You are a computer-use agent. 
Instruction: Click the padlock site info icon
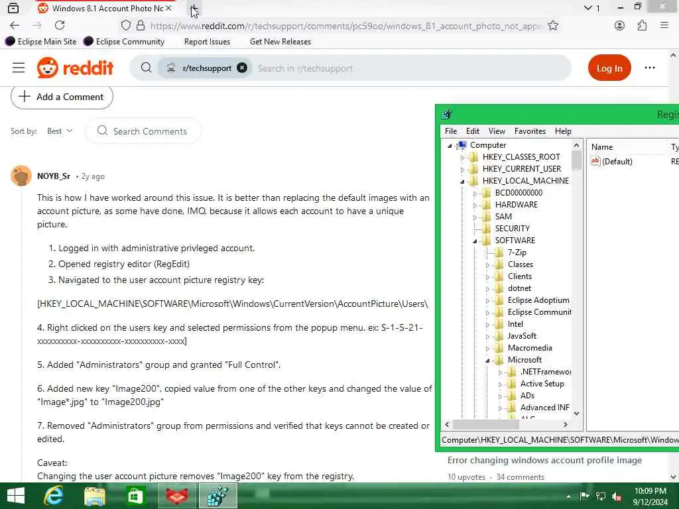click(x=141, y=26)
